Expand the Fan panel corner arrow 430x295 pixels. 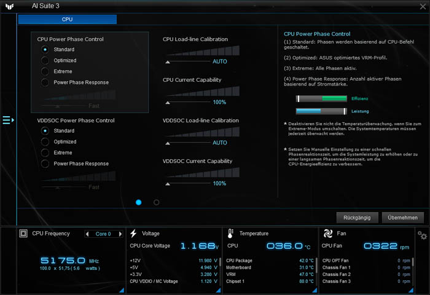tap(411, 290)
